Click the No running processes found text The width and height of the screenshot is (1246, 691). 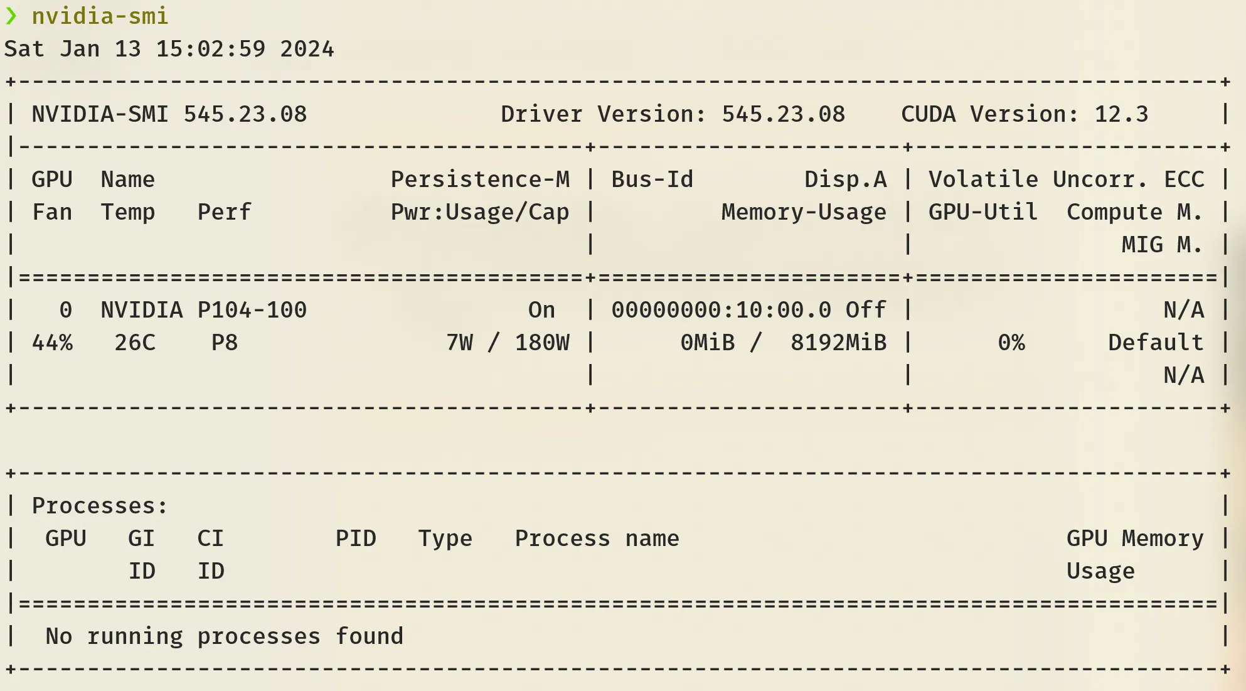224,636
